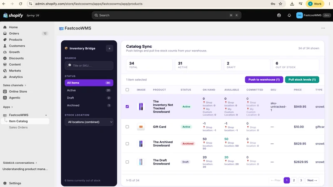333x187 pixels.
Task: Uncheck The Inventory Not Tracked Snowboard row
Action: [x=127, y=106]
